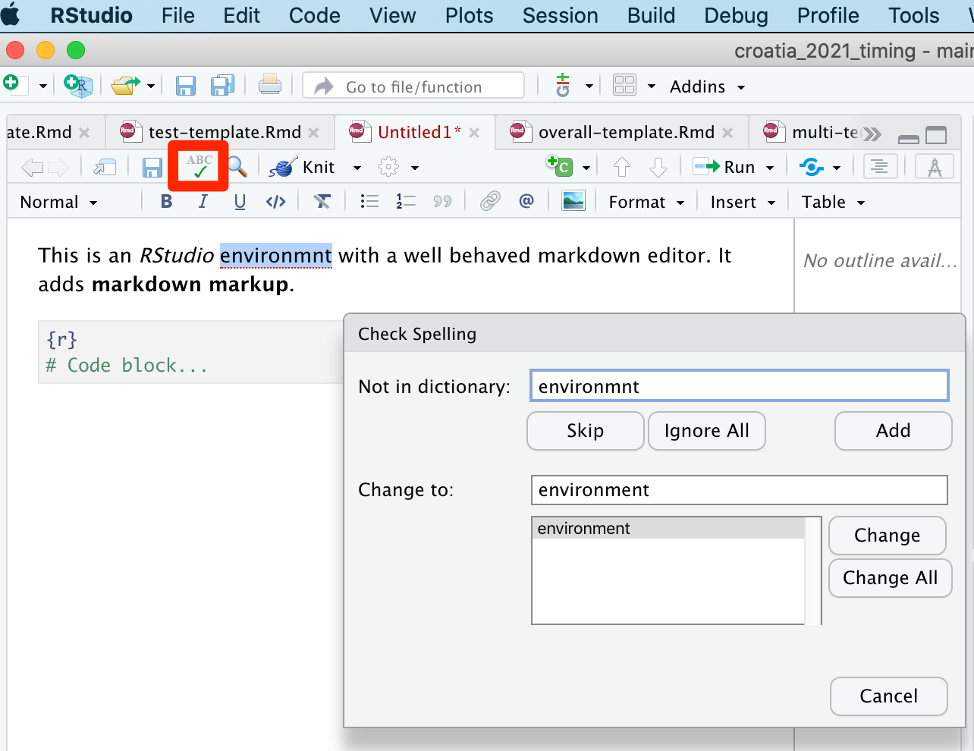Select 'environment' suggestion in list

coord(668,529)
